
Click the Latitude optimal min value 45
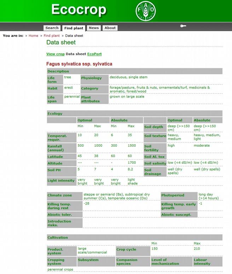[x=80, y=156]
